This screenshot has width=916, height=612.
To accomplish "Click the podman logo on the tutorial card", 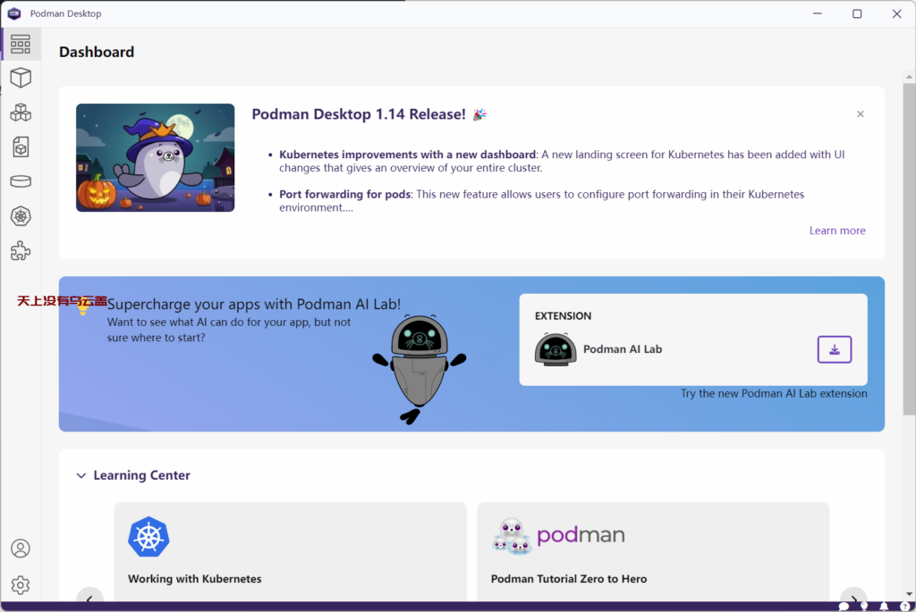I will (x=558, y=535).
